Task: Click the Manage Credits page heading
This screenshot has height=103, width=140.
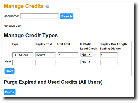Action: click(x=24, y=6)
